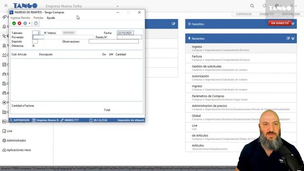Open the dropdown arrow next to gear icon

click(29, 23)
